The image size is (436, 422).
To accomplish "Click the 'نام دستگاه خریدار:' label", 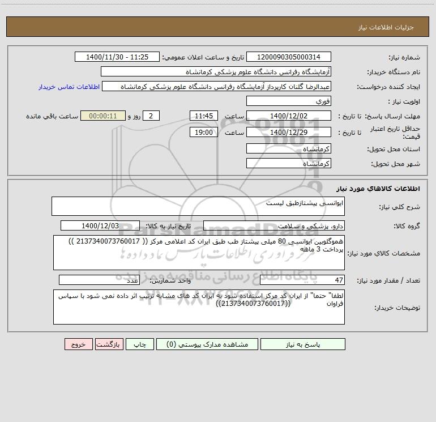I will [394, 73].
